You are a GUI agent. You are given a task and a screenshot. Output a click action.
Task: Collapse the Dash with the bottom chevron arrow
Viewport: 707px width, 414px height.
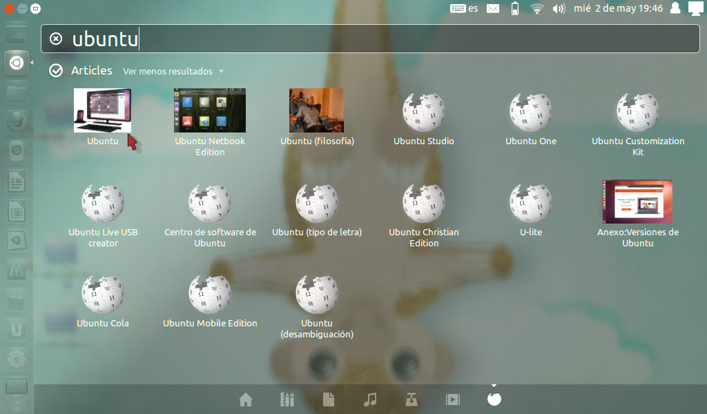pos(492,386)
